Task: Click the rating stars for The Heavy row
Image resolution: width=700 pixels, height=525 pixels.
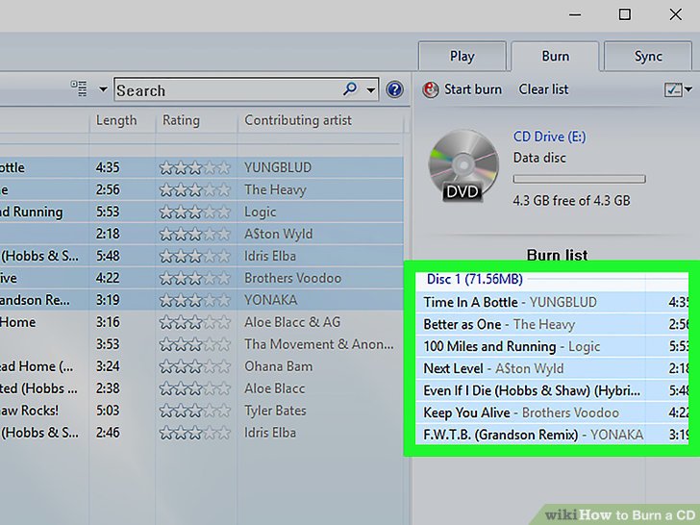Action: pos(194,189)
